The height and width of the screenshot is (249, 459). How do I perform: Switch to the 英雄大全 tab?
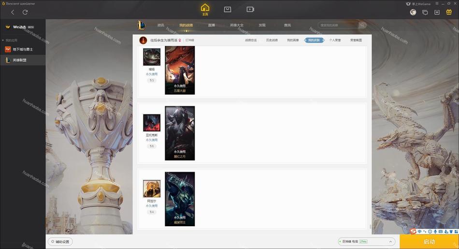pos(237,25)
